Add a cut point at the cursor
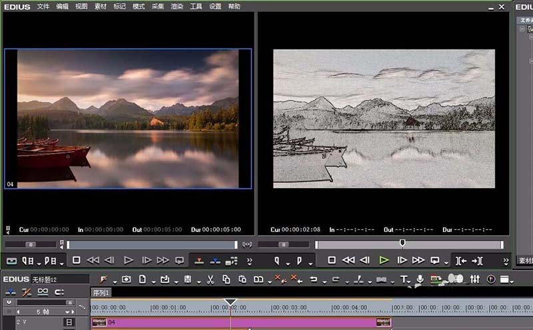 point(358,279)
